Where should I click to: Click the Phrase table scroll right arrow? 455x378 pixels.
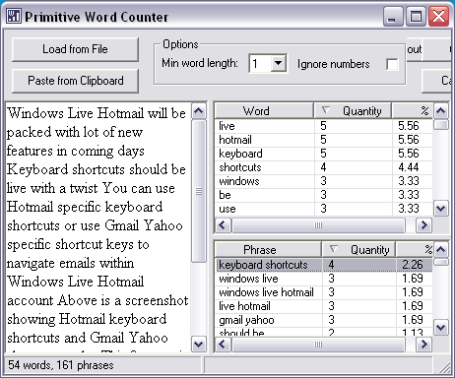(423, 345)
